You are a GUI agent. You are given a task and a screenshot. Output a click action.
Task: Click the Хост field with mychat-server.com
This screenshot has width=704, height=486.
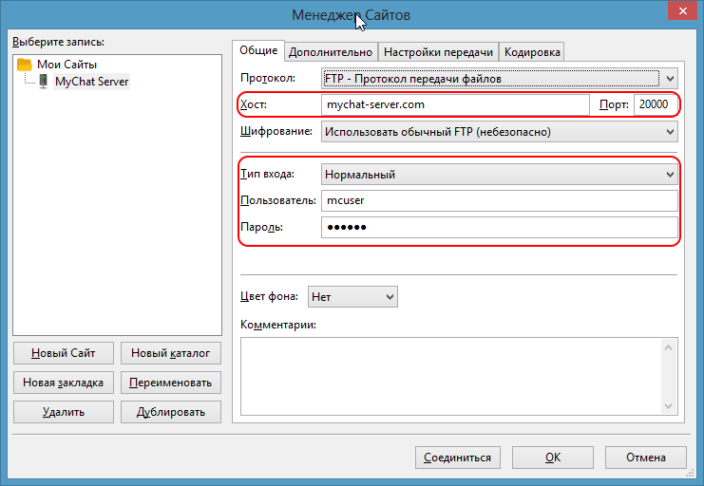pos(455,104)
